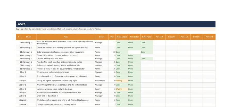Image resolution: width=232 pixels, height=107 pixels.
Task: Select the "Maria Lopez" column header
Action: [122, 37]
